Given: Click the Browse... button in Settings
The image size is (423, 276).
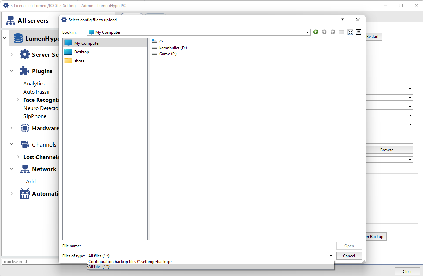Looking at the screenshot, I should tap(389, 150).
